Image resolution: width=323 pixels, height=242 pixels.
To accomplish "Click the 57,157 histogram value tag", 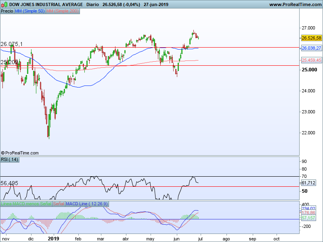I will 308,218.
